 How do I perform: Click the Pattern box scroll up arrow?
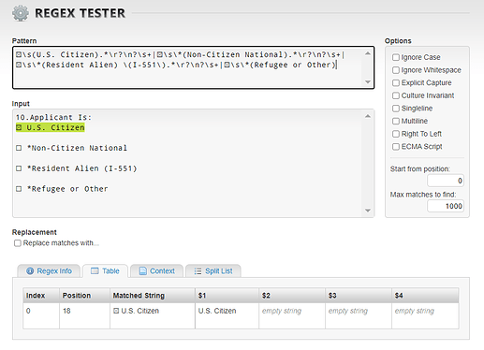tap(368, 53)
